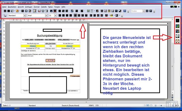Click the Paste icon

(x=67, y=11)
